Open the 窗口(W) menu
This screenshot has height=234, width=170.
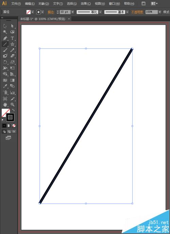pos(114,3)
